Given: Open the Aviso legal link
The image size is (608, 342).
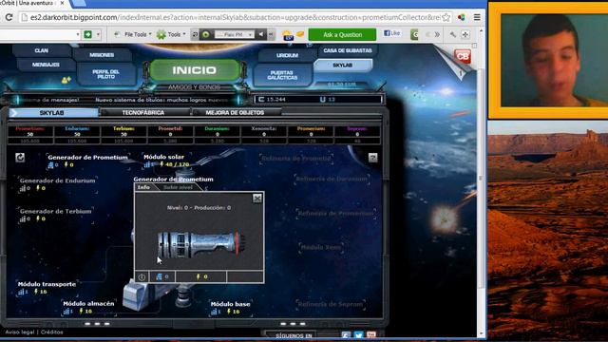Looking at the screenshot, I should [x=19, y=332].
